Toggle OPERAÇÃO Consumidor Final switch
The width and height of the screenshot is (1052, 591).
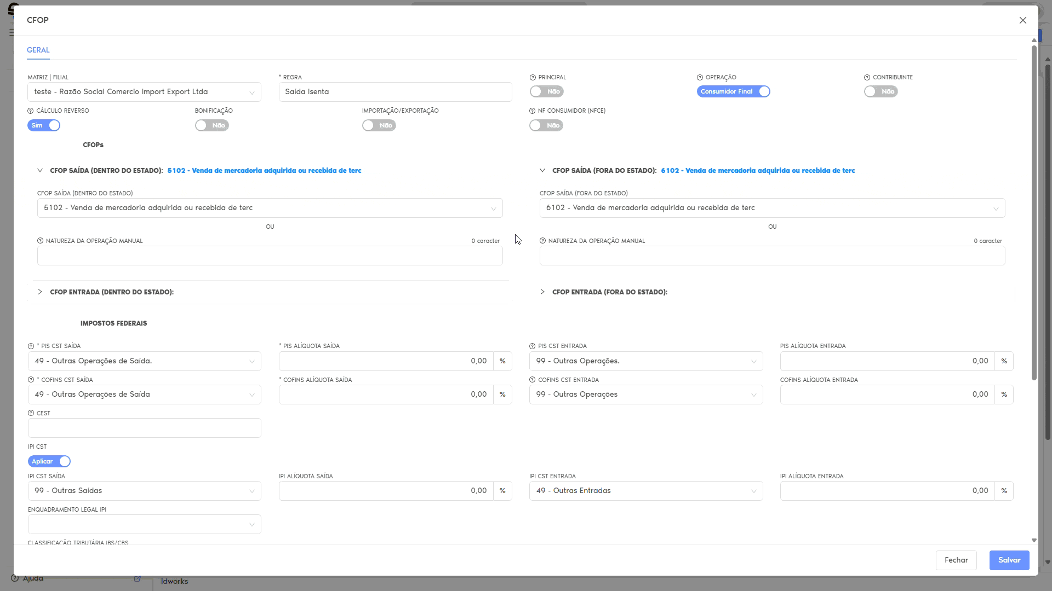[733, 92]
